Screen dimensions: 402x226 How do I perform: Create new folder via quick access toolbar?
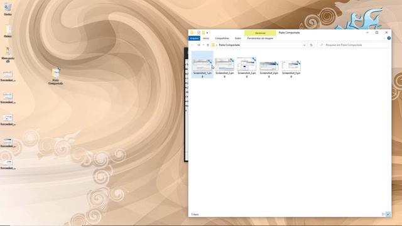[x=204, y=33]
